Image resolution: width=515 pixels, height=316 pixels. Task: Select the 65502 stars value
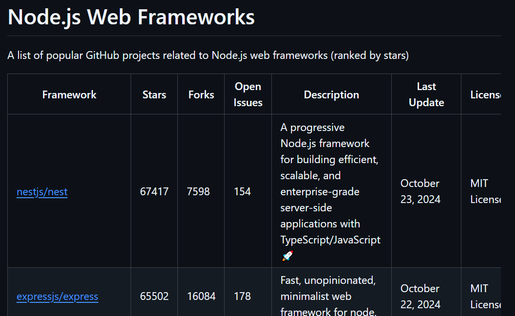[154, 297]
